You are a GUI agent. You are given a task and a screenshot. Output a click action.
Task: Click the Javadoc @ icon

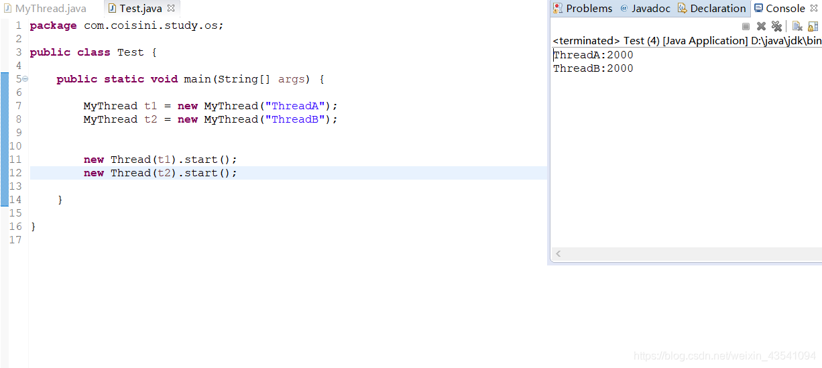624,8
